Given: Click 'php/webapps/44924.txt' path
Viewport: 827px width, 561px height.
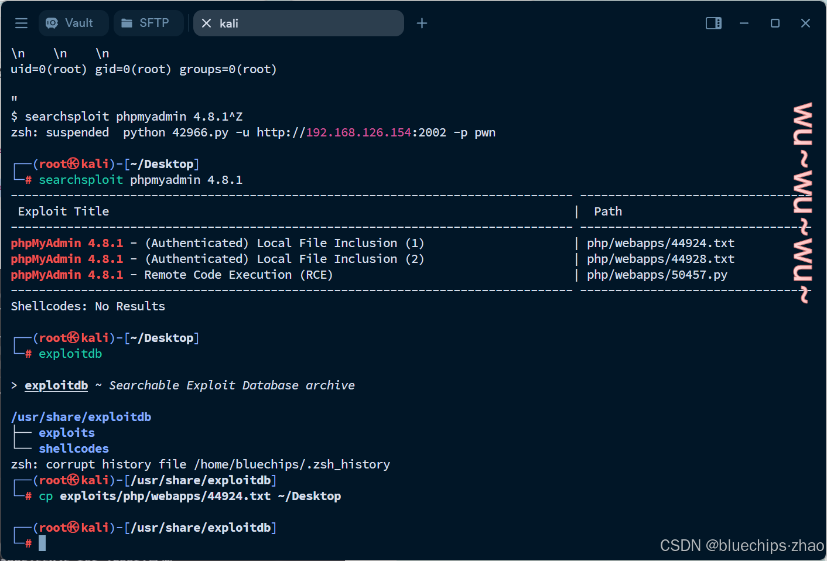Looking at the screenshot, I should 661,243.
